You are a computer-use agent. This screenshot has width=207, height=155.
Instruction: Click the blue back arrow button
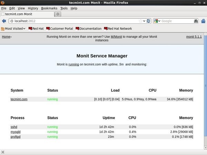(4, 21)
